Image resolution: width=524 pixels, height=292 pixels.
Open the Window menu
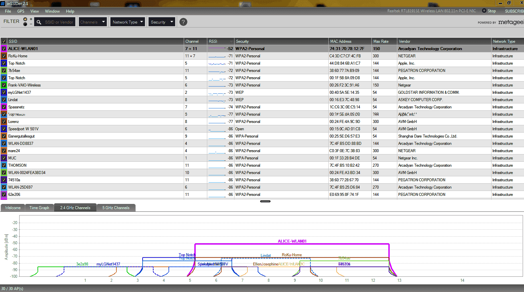[52, 11]
